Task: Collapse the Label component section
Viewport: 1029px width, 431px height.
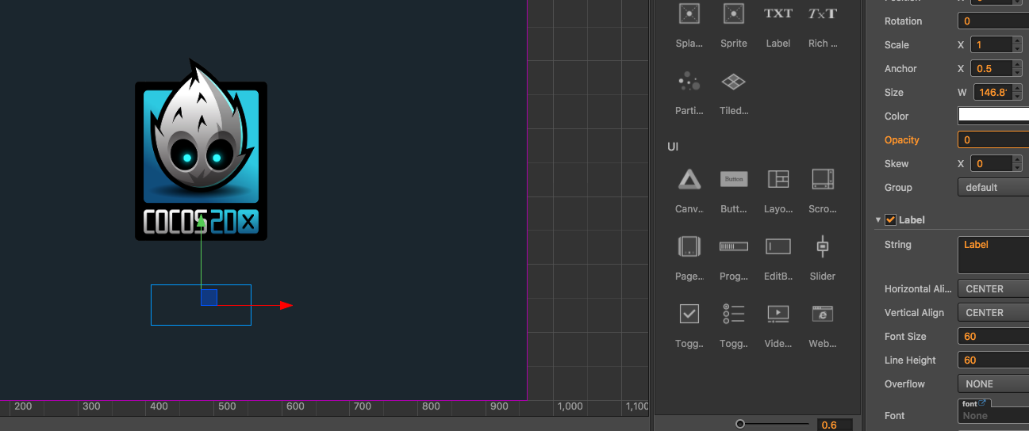Action: (878, 220)
